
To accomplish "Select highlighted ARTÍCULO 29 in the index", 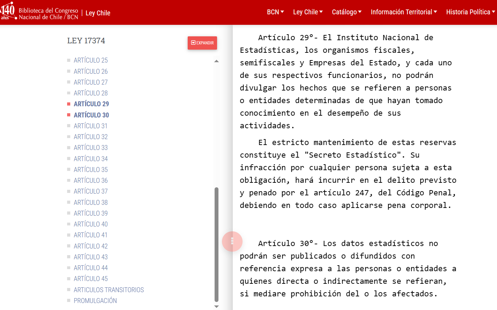I will point(91,104).
